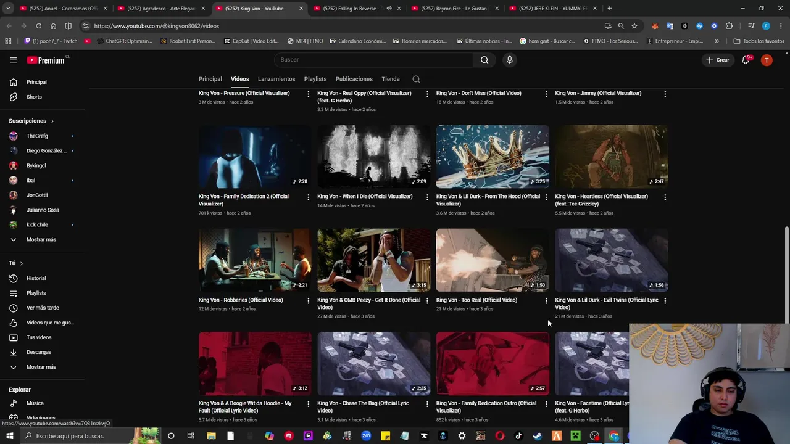The height and width of the screenshot is (444, 790).
Task: Open options for Get It Done video
Action: [427, 301]
